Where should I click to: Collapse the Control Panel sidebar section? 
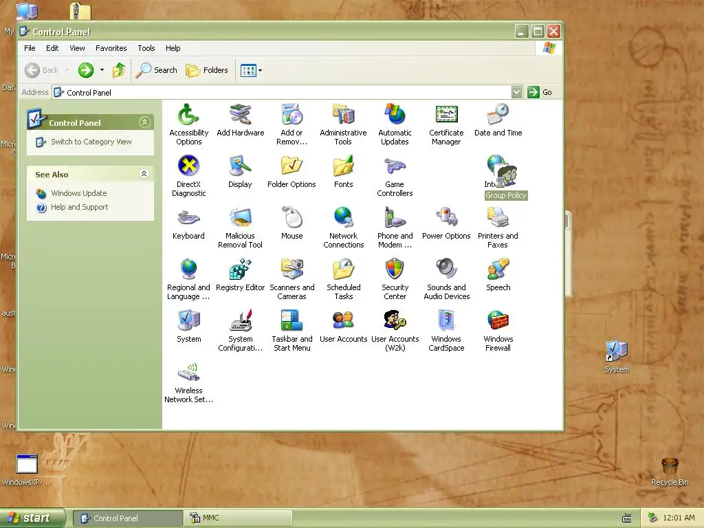(144, 122)
